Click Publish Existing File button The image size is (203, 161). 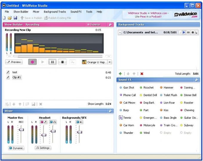[58, 18]
